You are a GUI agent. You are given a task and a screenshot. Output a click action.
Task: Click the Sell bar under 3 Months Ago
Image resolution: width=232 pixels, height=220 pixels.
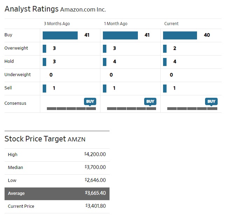point(44,88)
